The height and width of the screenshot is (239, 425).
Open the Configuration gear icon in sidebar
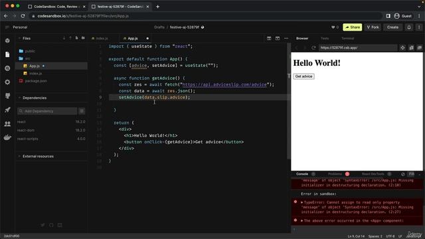(x=7, y=82)
